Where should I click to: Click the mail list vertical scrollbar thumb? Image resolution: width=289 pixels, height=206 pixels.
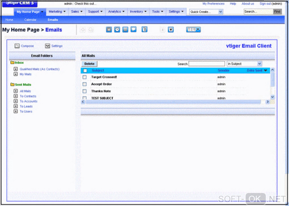272,79
